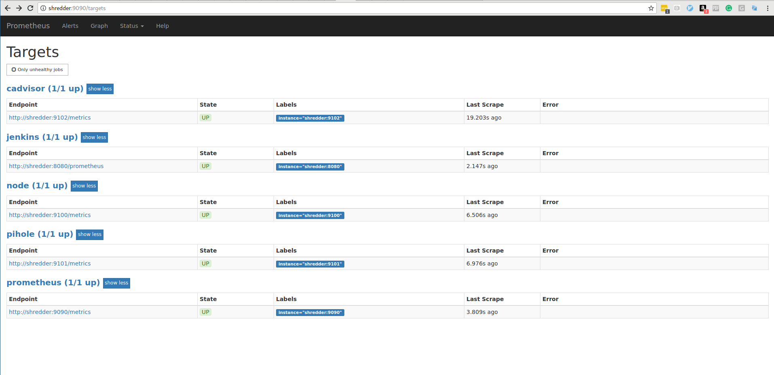
Task: Open the yellow password manager extension icon
Action: pyautogui.click(x=664, y=8)
